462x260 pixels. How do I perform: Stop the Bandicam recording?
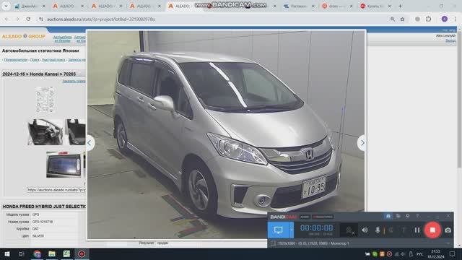click(x=432, y=230)
